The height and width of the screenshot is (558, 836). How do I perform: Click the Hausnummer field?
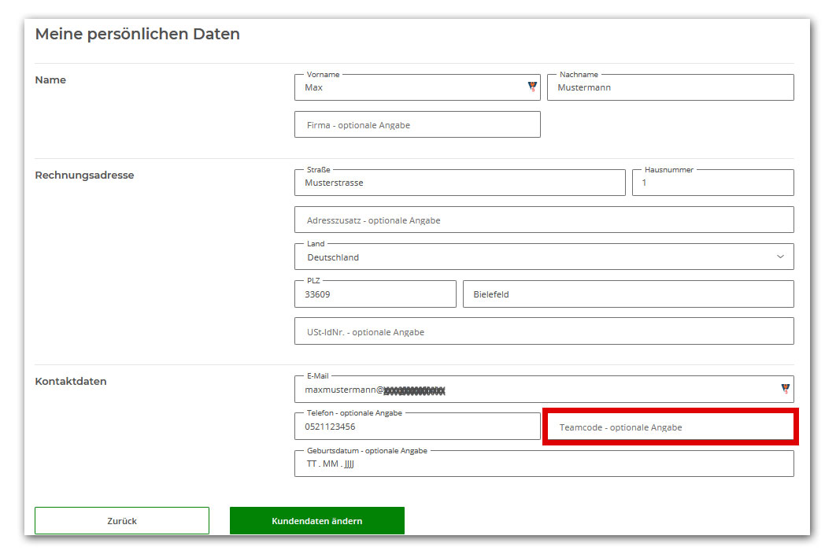tap(713, 183)
